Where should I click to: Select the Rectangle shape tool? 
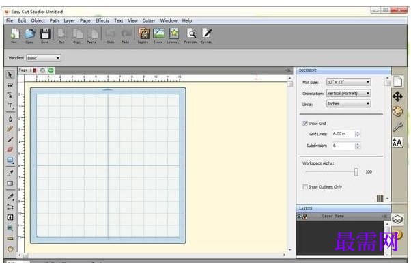pos(10,161)
